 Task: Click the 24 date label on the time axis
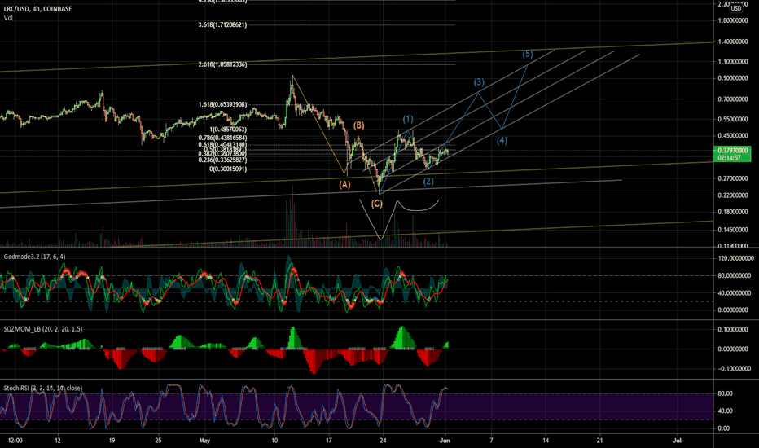click(x=383, y=441)
